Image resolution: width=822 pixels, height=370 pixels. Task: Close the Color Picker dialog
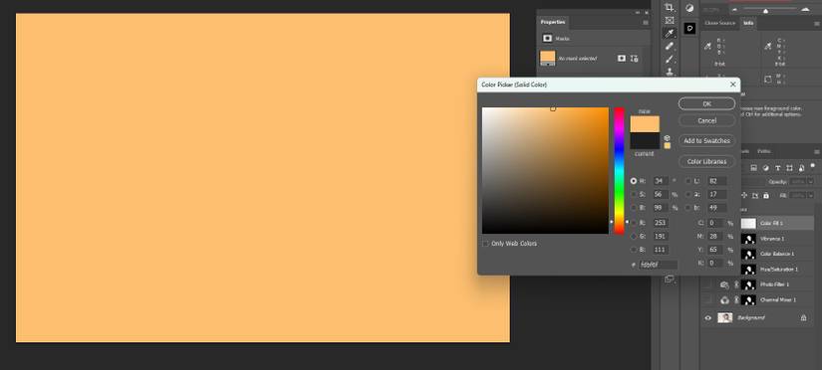pyautogui.click(x=733, y=85)
